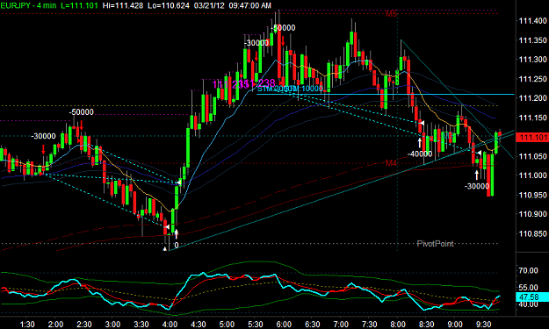Select the 7:00 time axis label
This screenshot has width=549, height=329.
(341, 324)
